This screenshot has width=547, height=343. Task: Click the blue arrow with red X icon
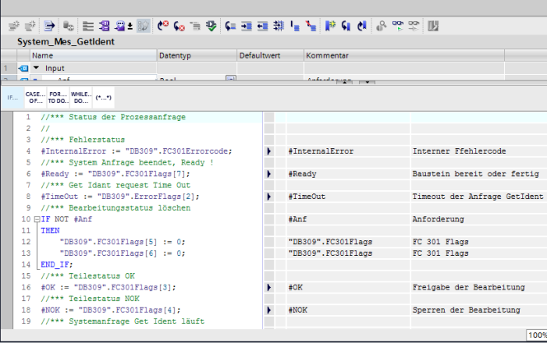click(x=162, y=26)
